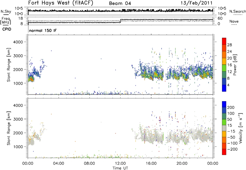Click the "Time UT" axis title
The width and height of the screenshot is (246, 170).
tap(120, 168)
